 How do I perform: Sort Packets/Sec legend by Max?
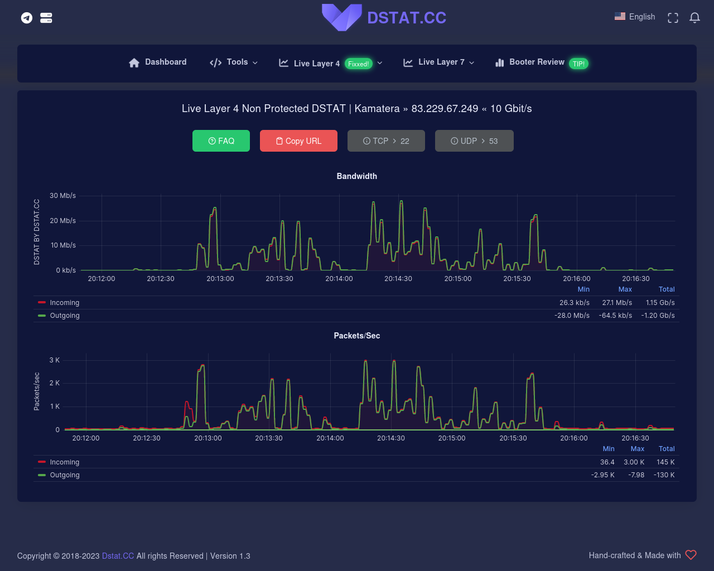(638, 449)
